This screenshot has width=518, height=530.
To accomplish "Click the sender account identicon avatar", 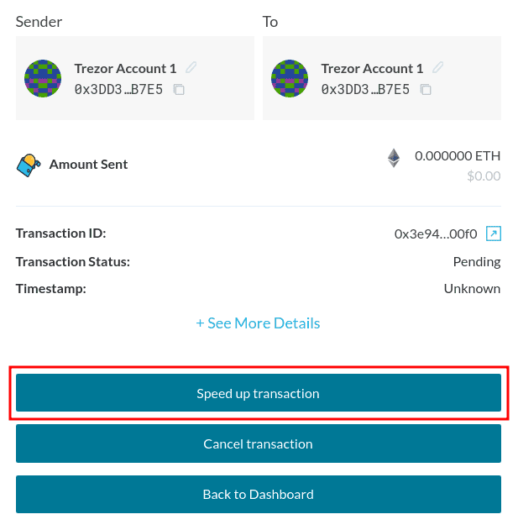I will [x=43, y=78].
